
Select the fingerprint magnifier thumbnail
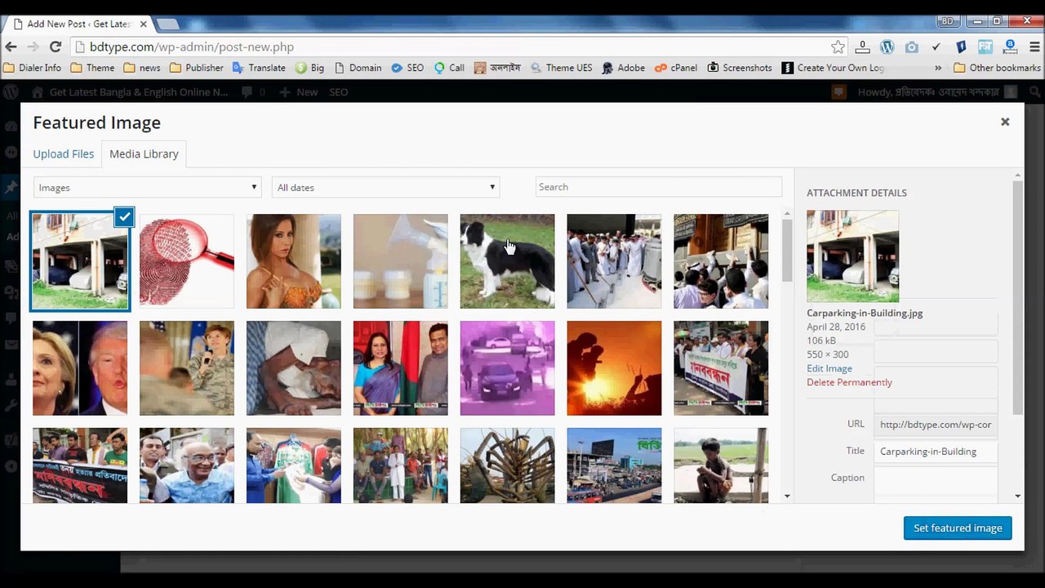coord(187,261)
